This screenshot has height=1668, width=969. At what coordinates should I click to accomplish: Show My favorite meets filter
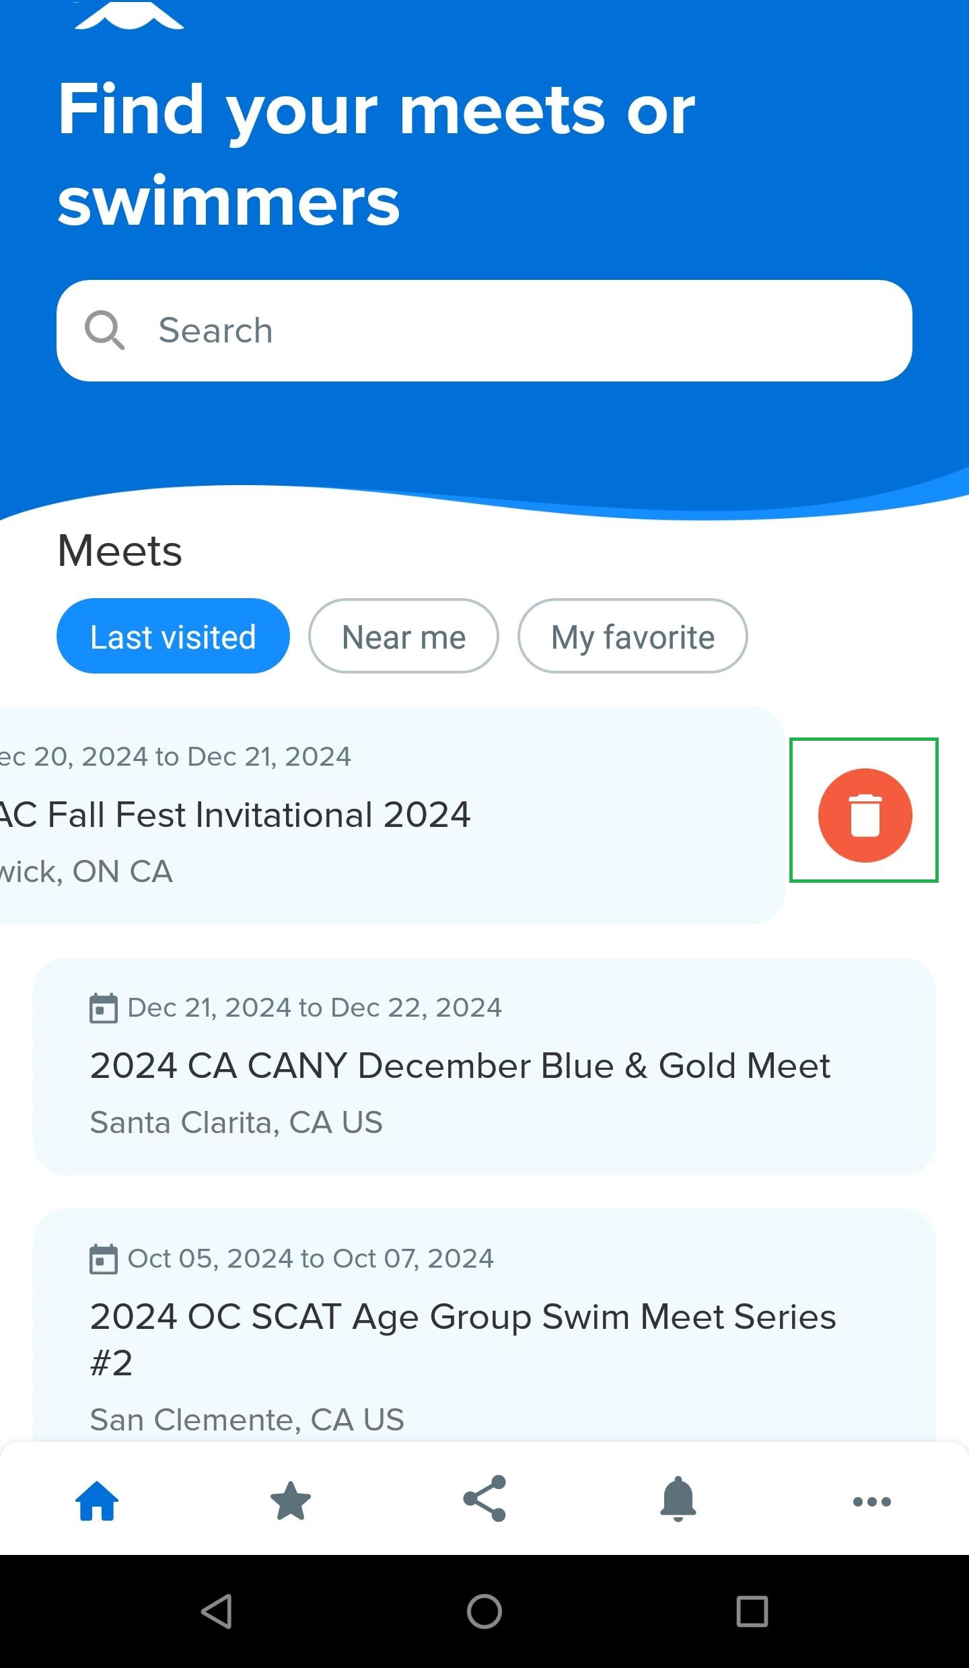coord(633,636)
